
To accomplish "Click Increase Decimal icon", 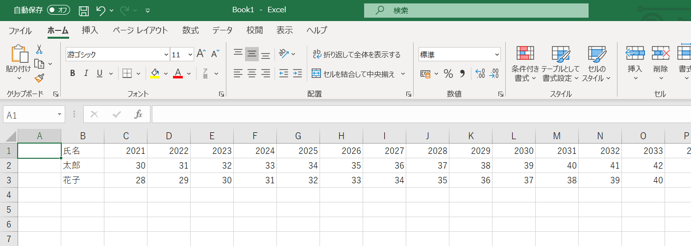I will [480, 74].
